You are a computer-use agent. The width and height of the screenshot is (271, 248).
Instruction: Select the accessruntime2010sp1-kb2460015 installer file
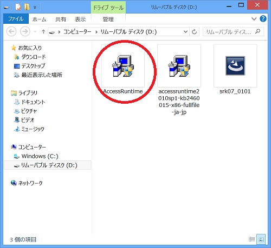pos(179,66)
